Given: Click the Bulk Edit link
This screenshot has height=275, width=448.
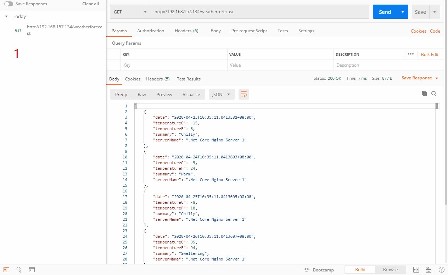Looking at the screenshot, I should (430, 55).
